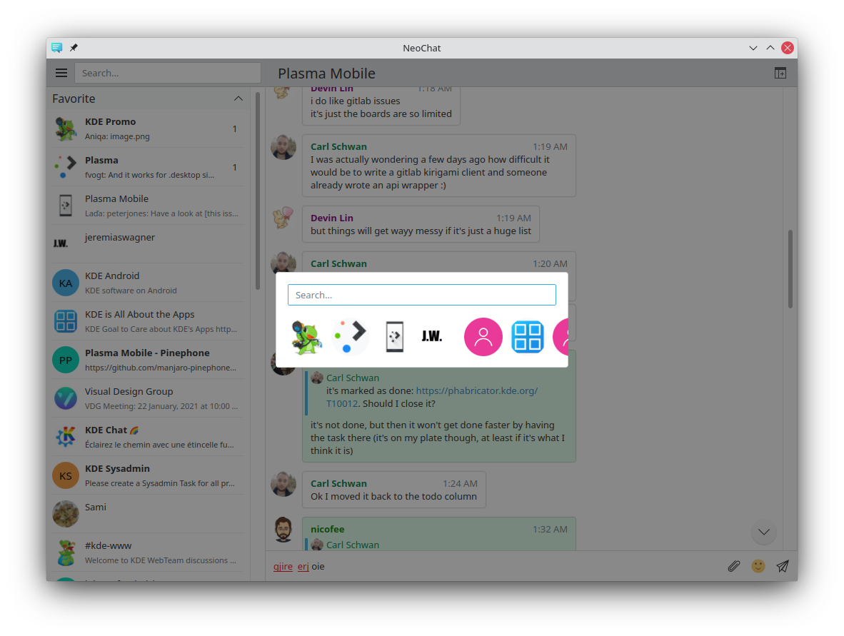
Task: Choose Plasma Mobile phone icon in switcher
Action: coord(394,337)
